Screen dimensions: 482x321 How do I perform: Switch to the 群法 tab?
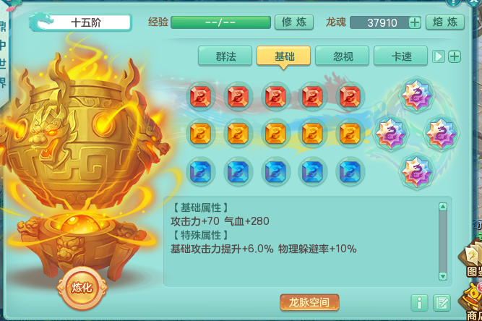[225, 56]
